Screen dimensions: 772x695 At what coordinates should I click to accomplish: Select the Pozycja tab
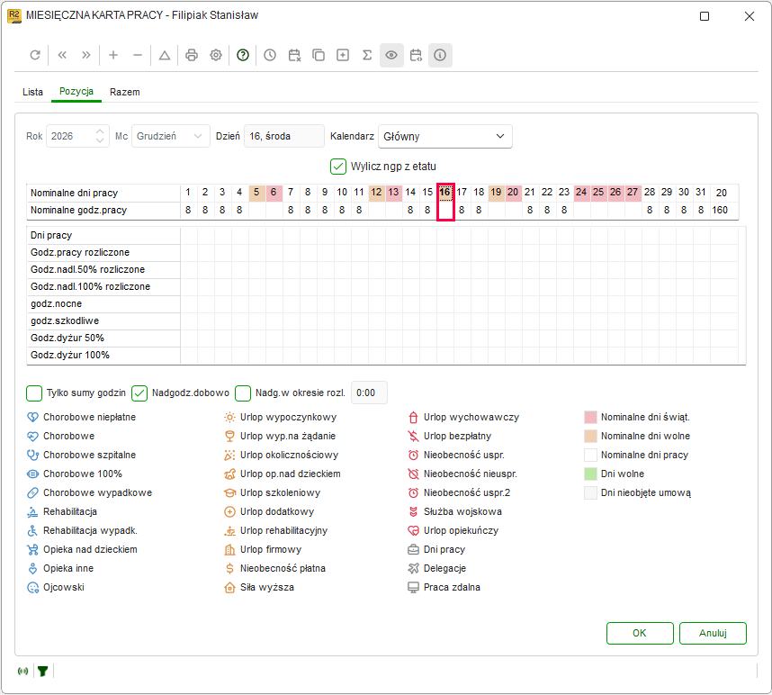pos(76,91)
